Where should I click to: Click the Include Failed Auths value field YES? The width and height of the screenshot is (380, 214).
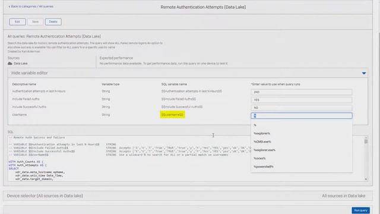tap(302, 100)
